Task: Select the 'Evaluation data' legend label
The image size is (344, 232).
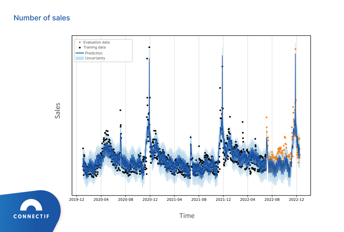Action: (96, 42)
